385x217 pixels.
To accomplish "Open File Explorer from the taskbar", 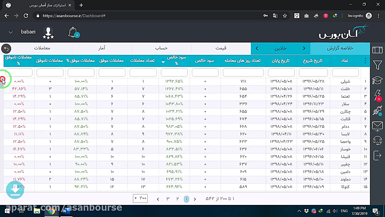I will tap(37, 211).
